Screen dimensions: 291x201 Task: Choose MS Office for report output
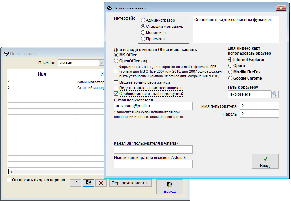pyautogui.click(x=116, y=55)
